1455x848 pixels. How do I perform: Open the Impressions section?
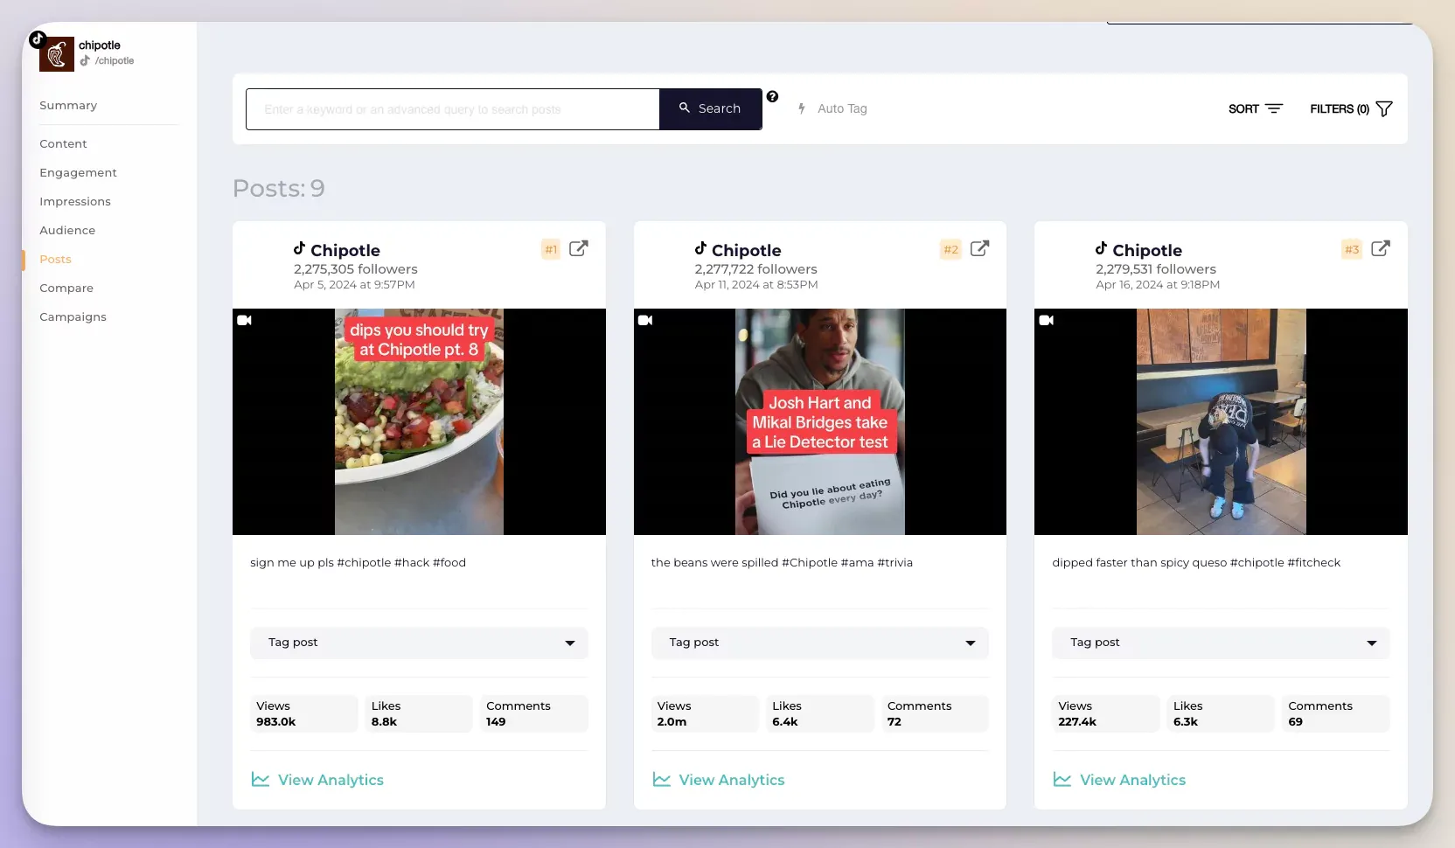(x=75, y=201)
